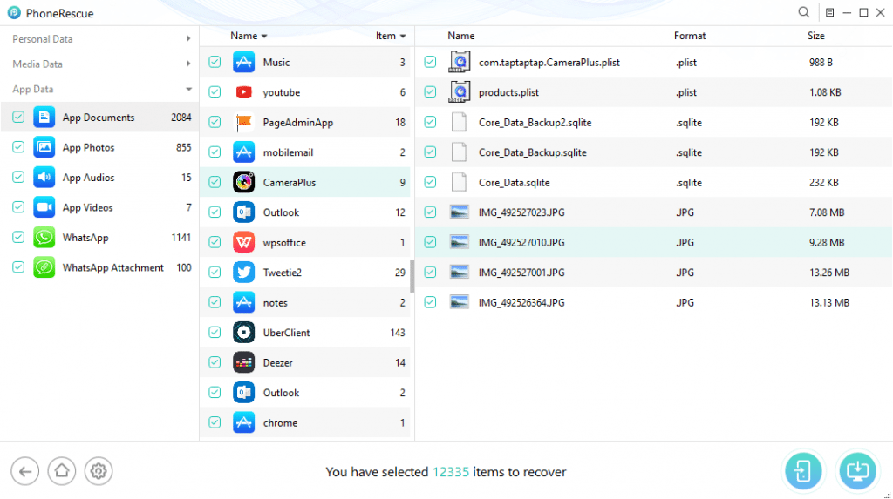Click the Format column header
This screenshot has height=499, width=893.
pyautogui.click(x=690, y=36)
